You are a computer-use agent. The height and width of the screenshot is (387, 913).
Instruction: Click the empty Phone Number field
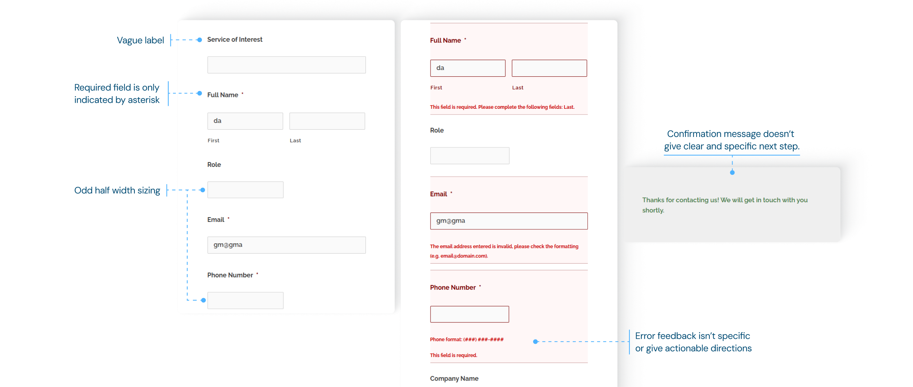click(x=245, y=300)
